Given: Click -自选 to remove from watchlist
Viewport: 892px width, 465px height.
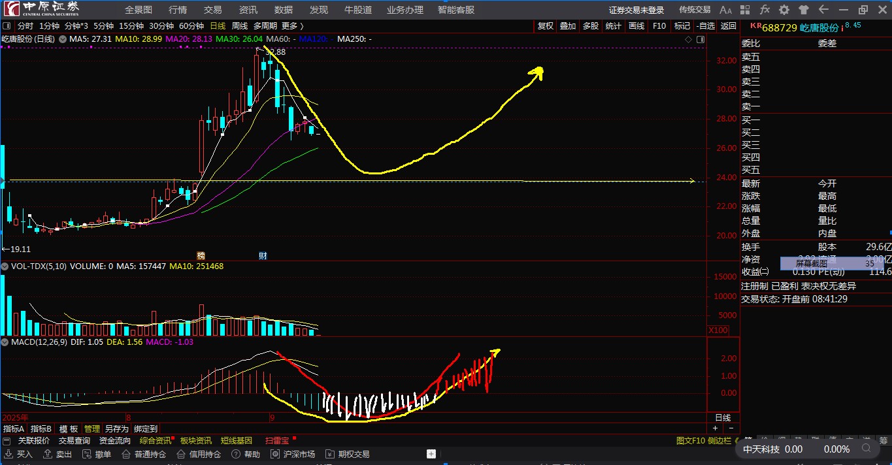Looking at the screenshot, I should click(x=706, y=26).
